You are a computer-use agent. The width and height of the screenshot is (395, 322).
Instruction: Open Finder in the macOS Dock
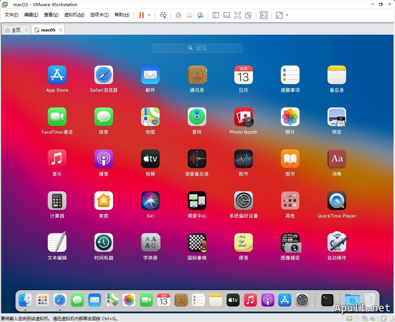pyautogui.click(x=25, y=300)
